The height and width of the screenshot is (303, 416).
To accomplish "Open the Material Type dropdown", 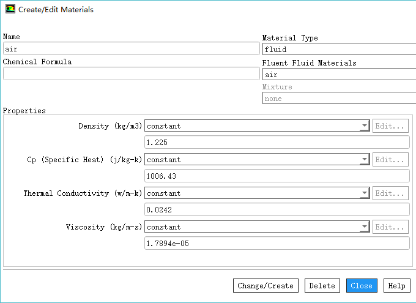I will [x=339, y=50].
